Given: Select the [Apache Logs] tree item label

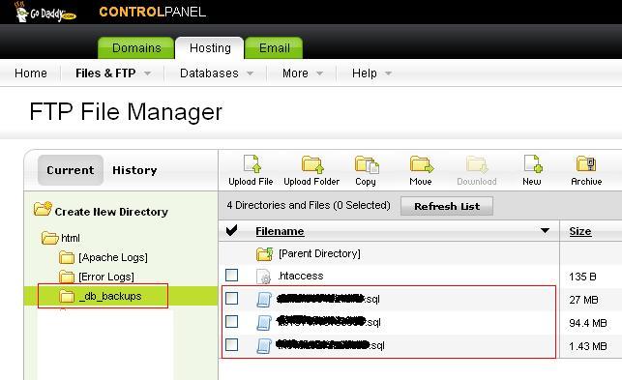Looking at the screenshot, I should (113, 257).
